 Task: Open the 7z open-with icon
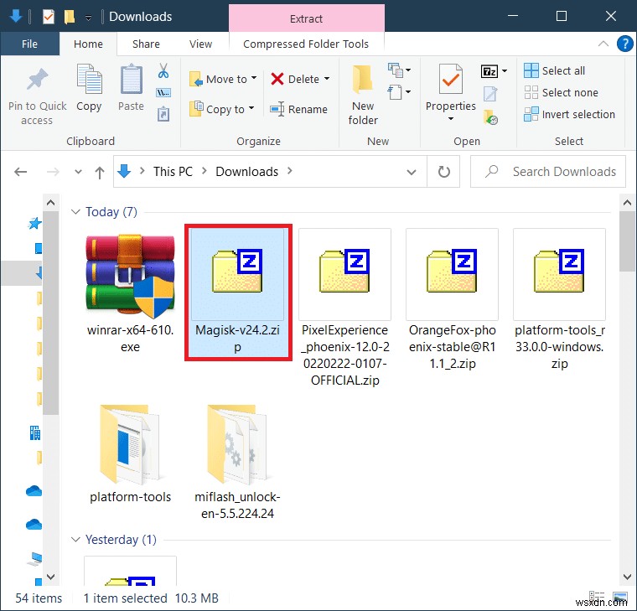click(x=489, y=71)
